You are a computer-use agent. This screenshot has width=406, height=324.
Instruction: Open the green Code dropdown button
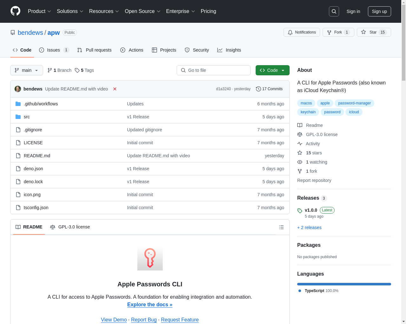click(272, 70)
